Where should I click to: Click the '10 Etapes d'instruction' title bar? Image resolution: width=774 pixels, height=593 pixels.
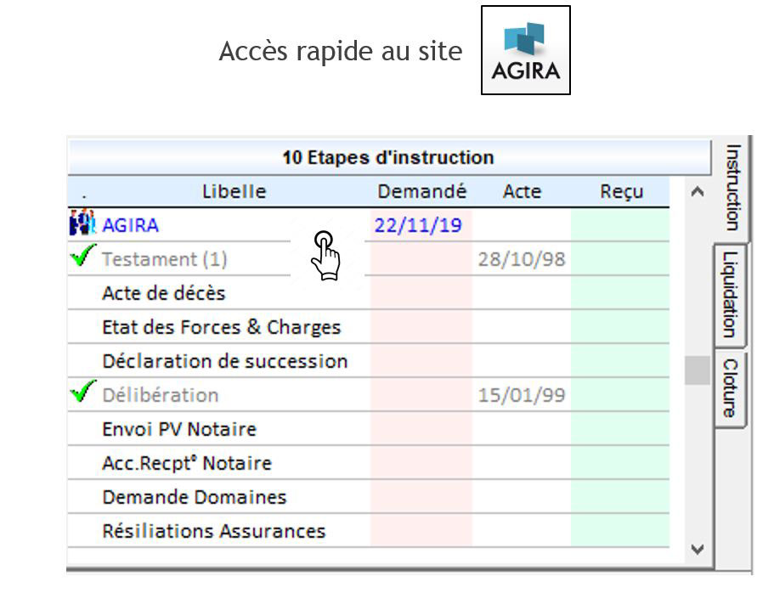[x=389, y=157]
